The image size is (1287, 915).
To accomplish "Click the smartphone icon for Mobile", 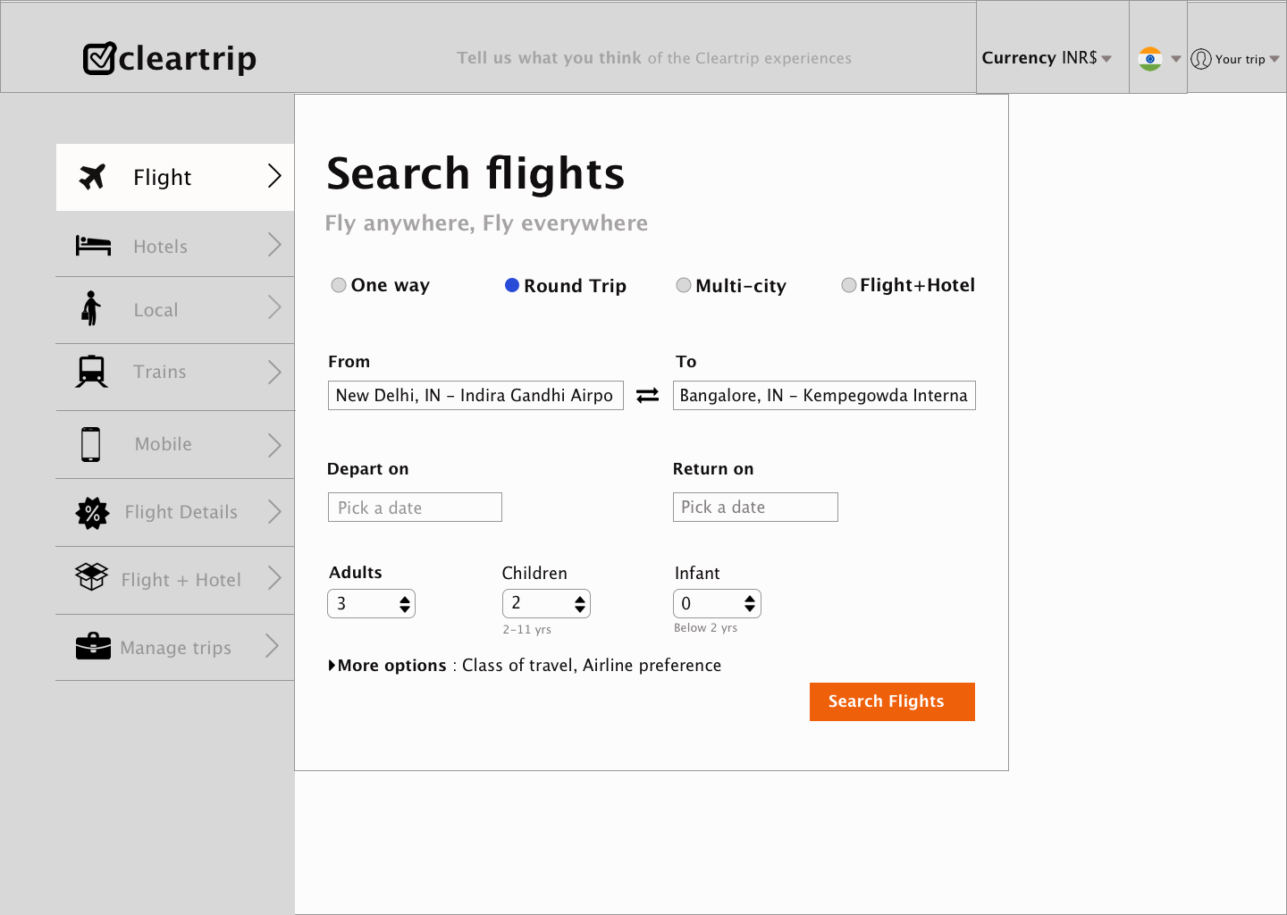I will point(91,444).
